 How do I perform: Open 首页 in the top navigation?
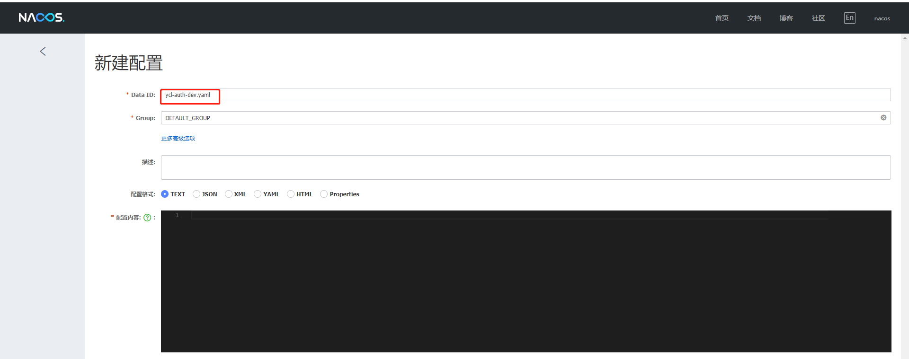[722, 18]
